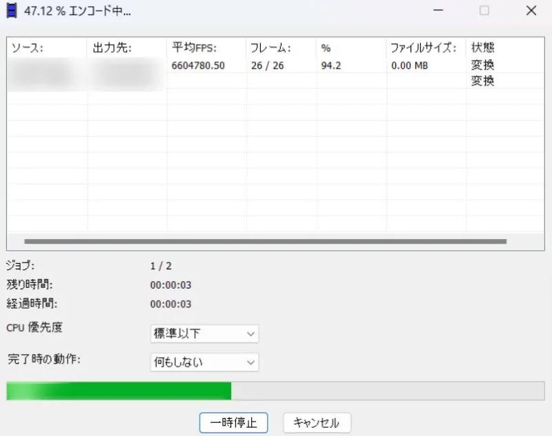Open the CPU 優先度 dropdown
Screen dimensions: 552x436
tap(203, 333)
